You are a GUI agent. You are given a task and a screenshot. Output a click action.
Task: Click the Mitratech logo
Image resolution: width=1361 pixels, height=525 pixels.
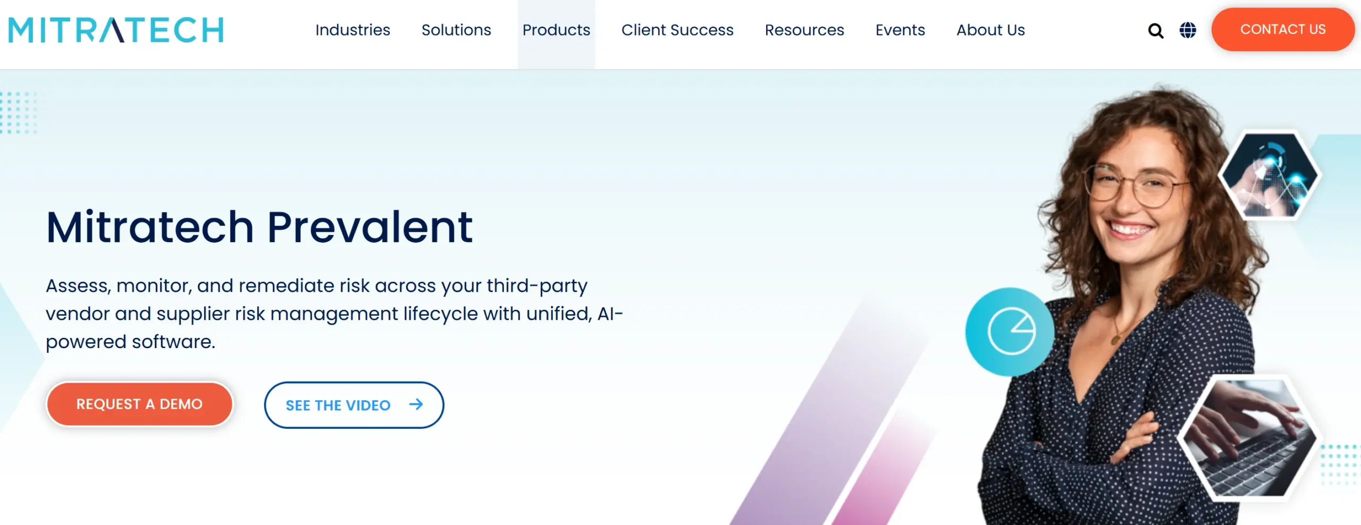[116, 30]
